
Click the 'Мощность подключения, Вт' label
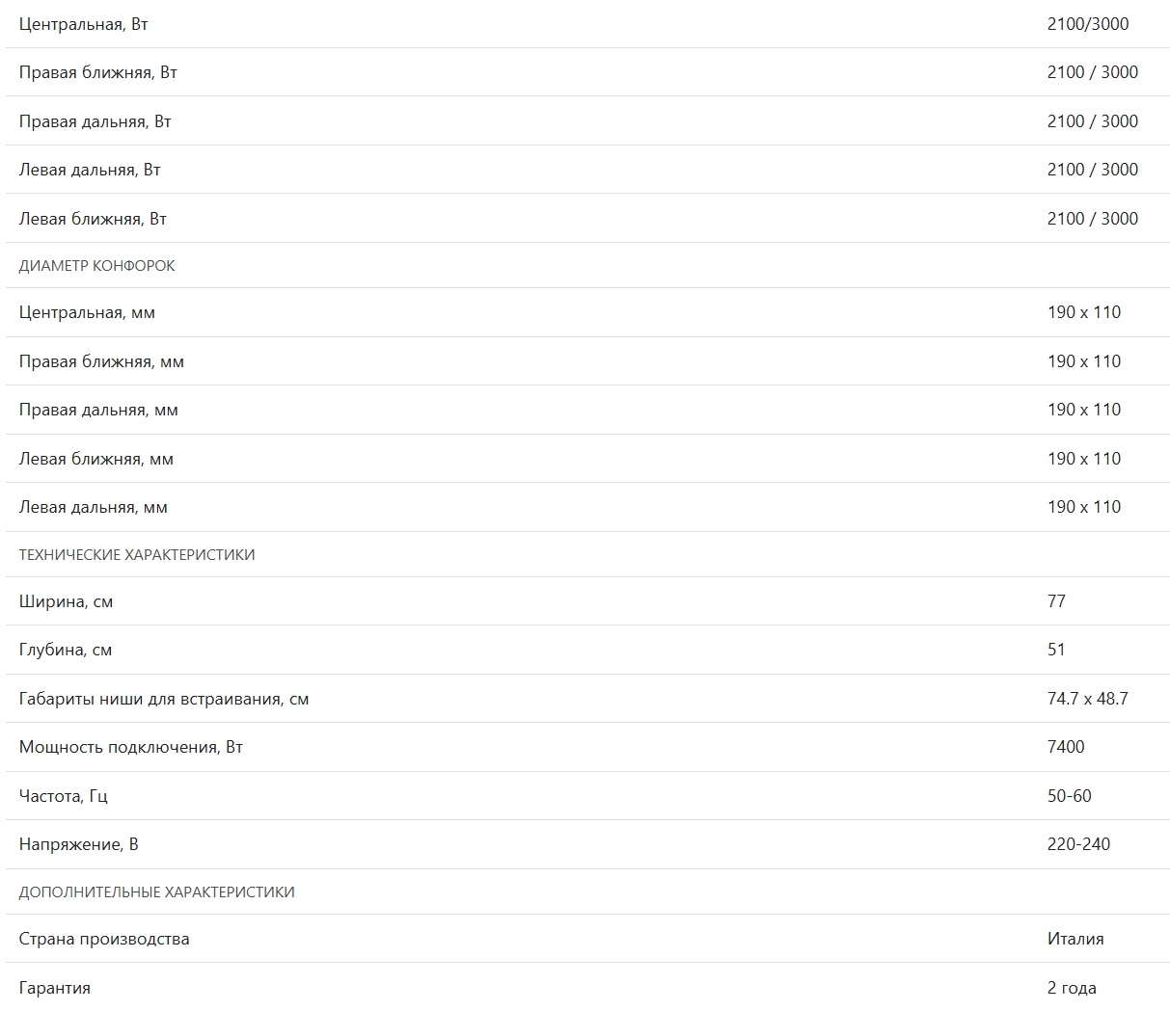pos(130,748)
